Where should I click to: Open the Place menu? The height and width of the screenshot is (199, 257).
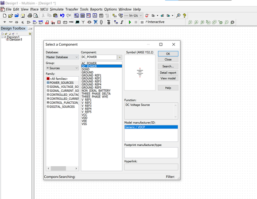point(34,9)
